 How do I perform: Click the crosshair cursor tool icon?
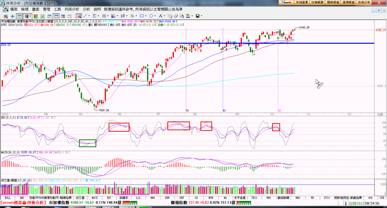tap(12, 16)
